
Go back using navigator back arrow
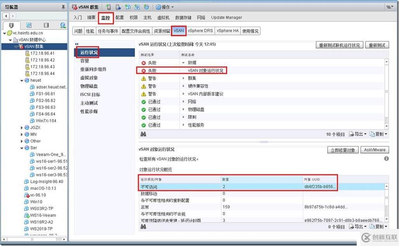[x=6, y=16]
